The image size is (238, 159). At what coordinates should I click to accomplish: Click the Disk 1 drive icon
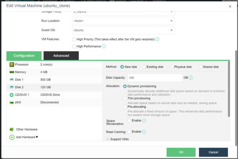(x=12, y=79)
